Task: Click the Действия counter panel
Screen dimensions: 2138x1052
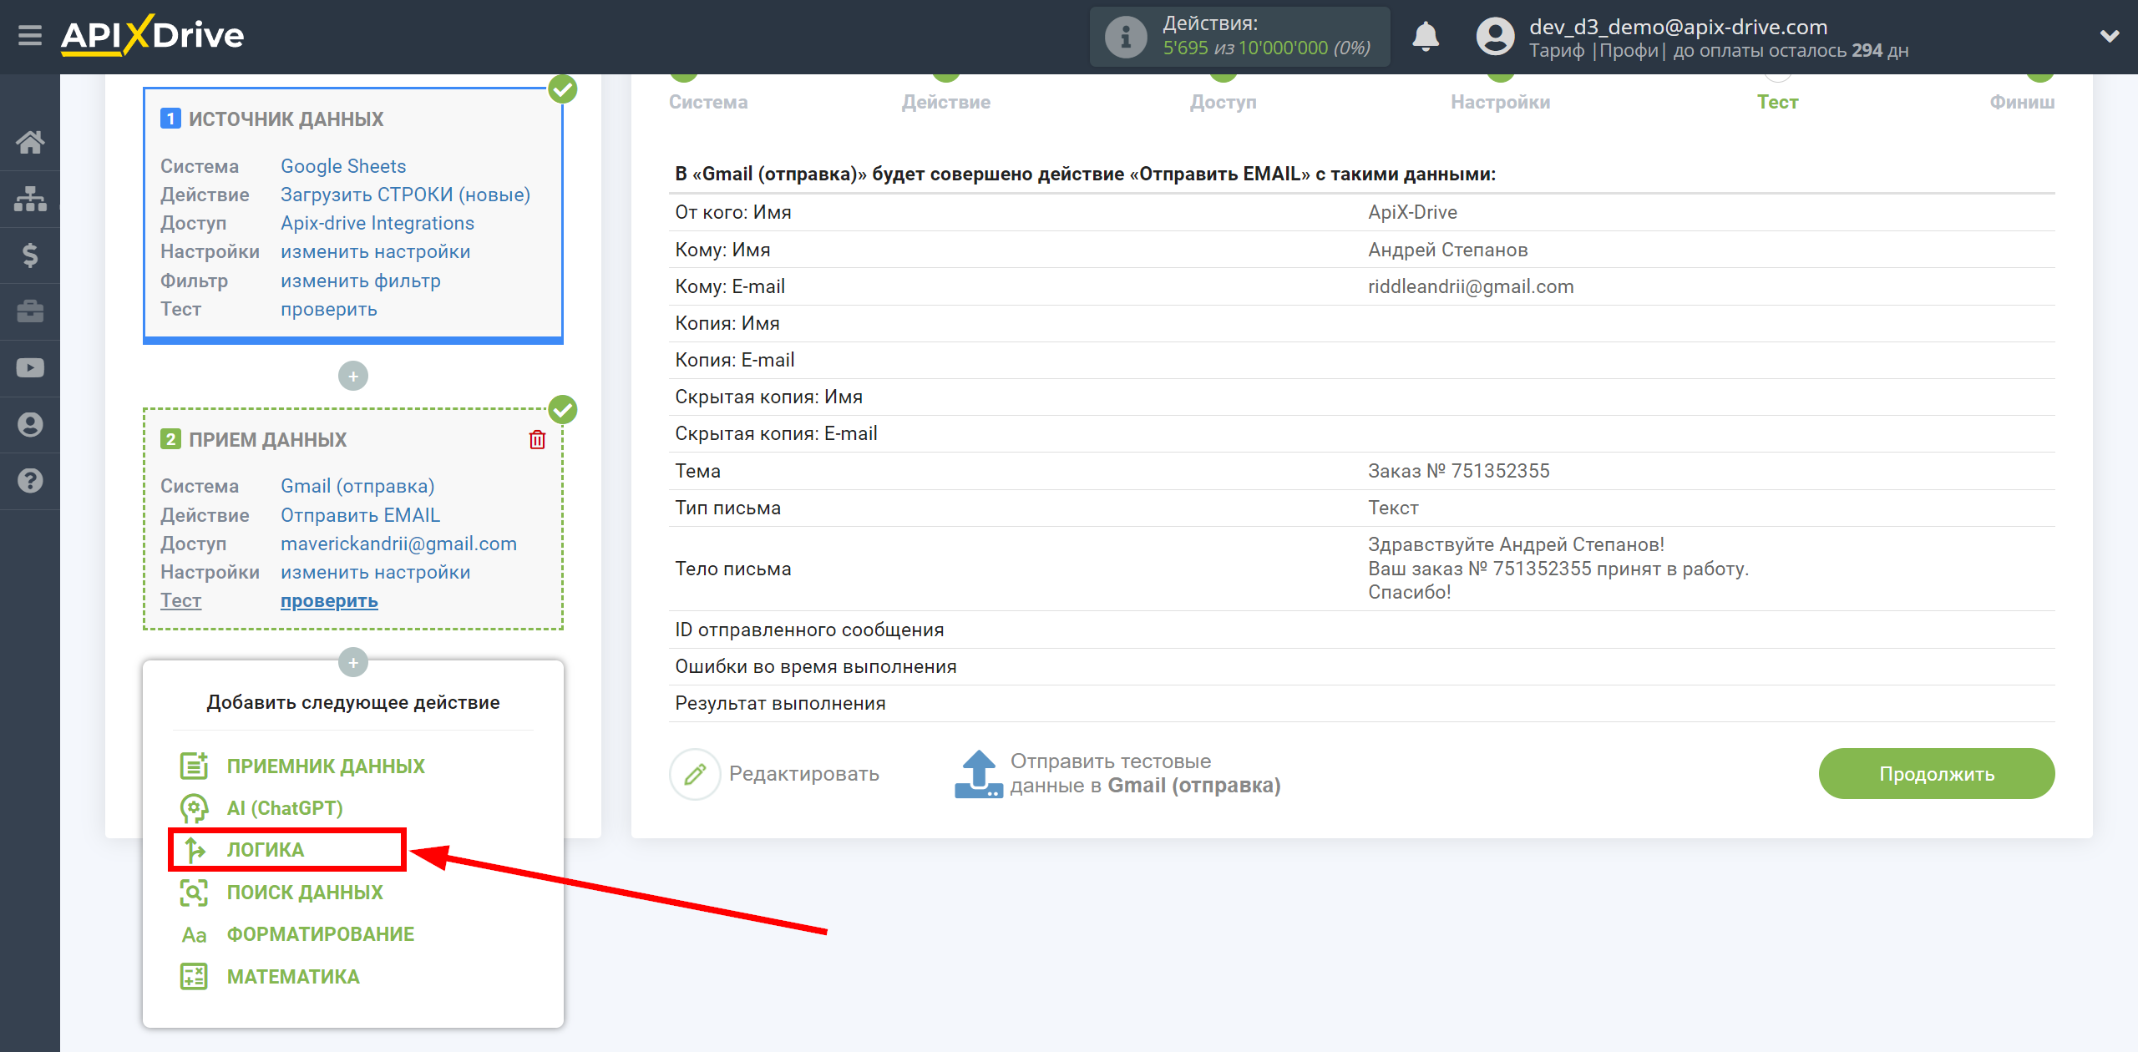Action: pyautogui.click(x=1239, y=37)
